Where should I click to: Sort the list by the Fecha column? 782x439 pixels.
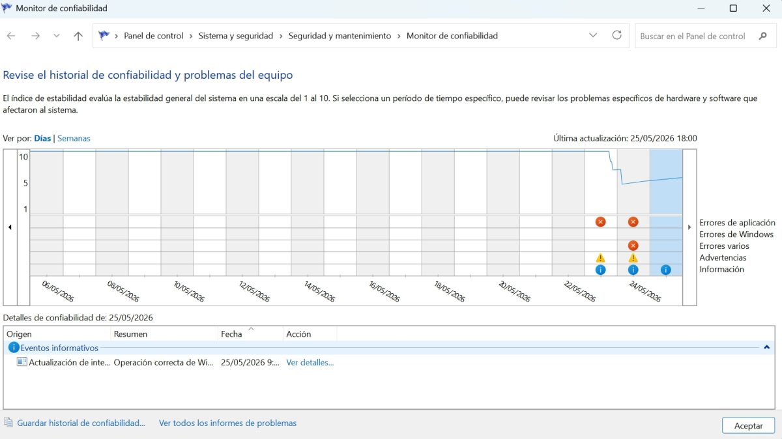(250, 333)
